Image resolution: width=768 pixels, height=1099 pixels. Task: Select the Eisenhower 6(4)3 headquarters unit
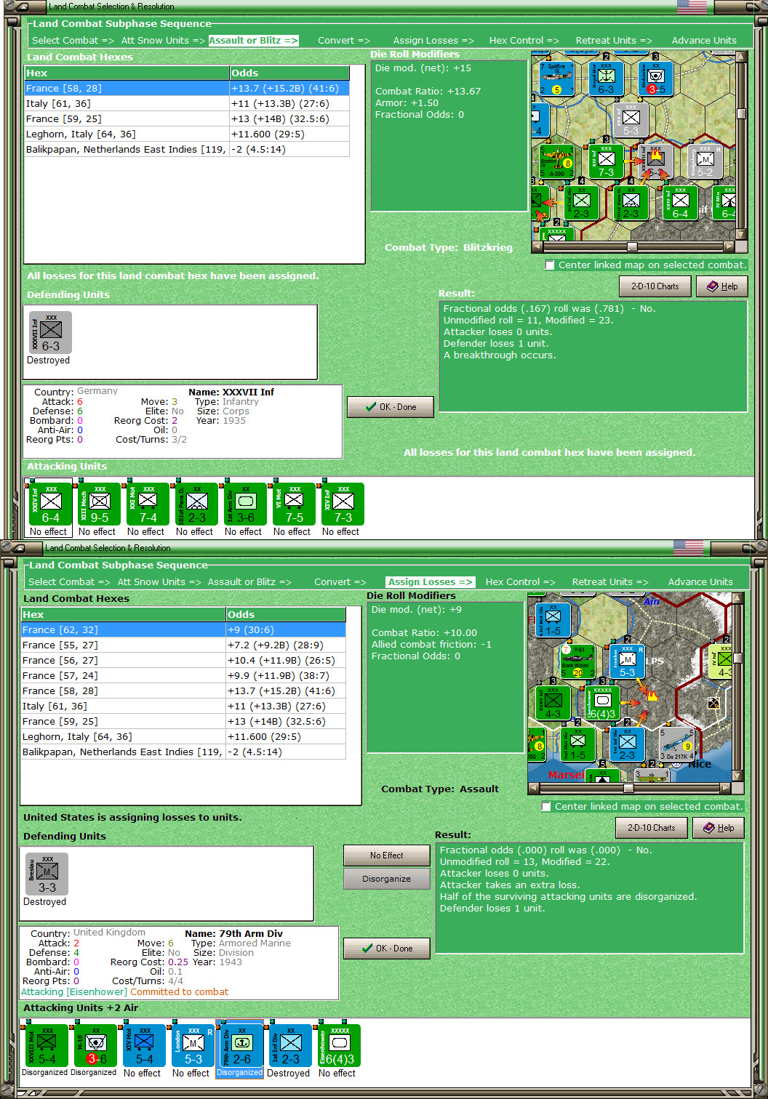(x=340, y=1047)
